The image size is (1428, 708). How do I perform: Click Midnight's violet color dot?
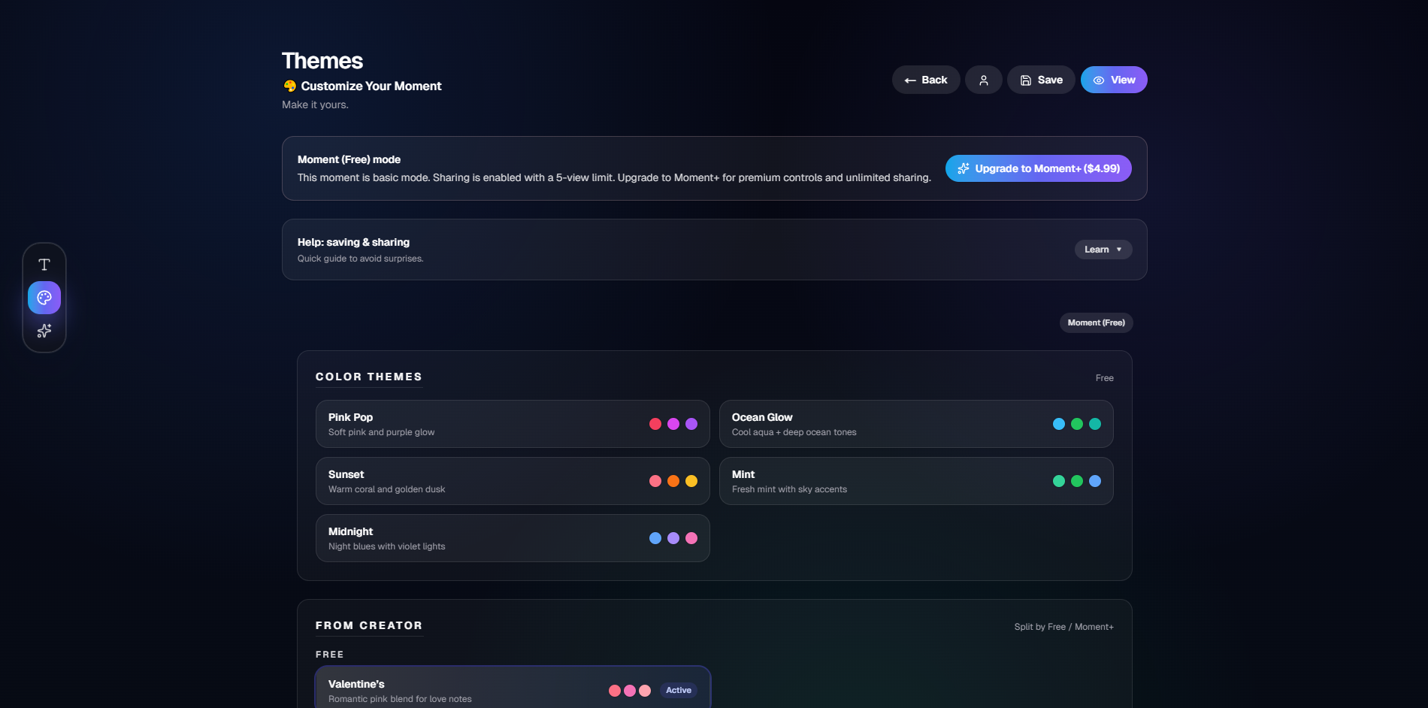click(x=673, y=538)
